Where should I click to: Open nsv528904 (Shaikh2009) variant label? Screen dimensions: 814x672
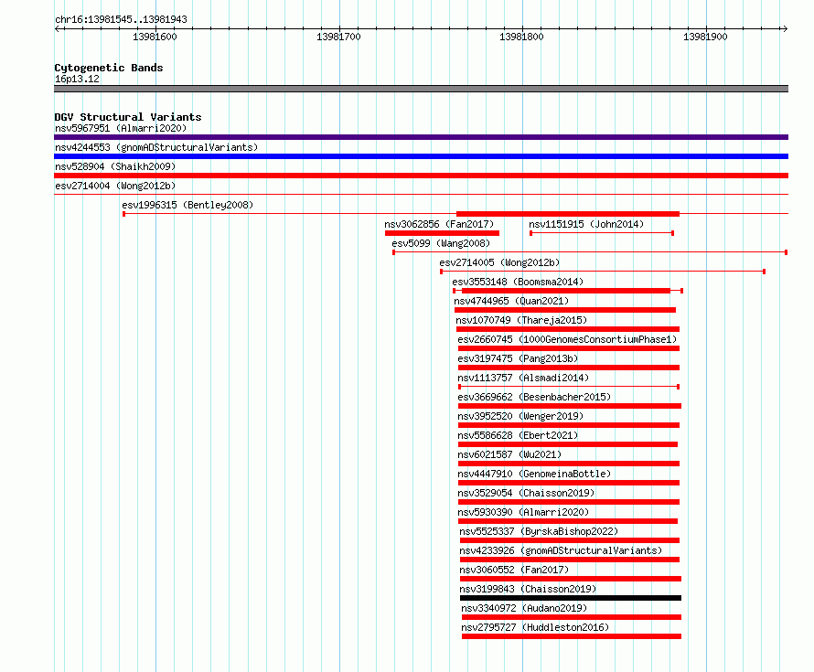pos(115,166)
